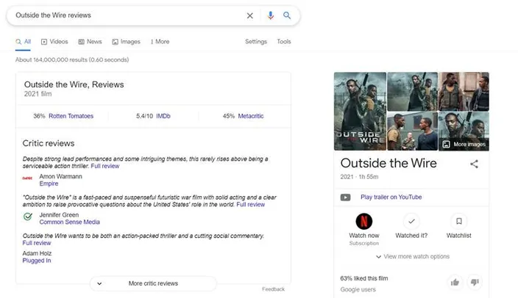Viewport: 518px width, 298px height.
Task: Click the Feedback link below reviews
Action: (x=273, y=289)
